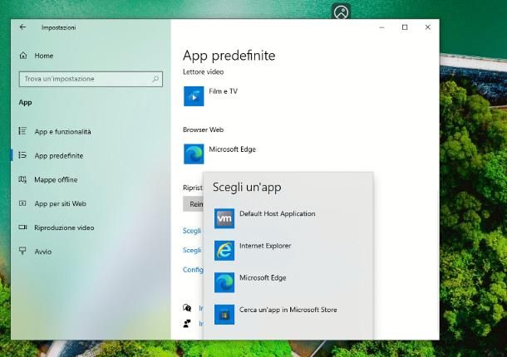
Task: Open the first Scegli link
Action: pyautogui.click(x=192, y=231)
